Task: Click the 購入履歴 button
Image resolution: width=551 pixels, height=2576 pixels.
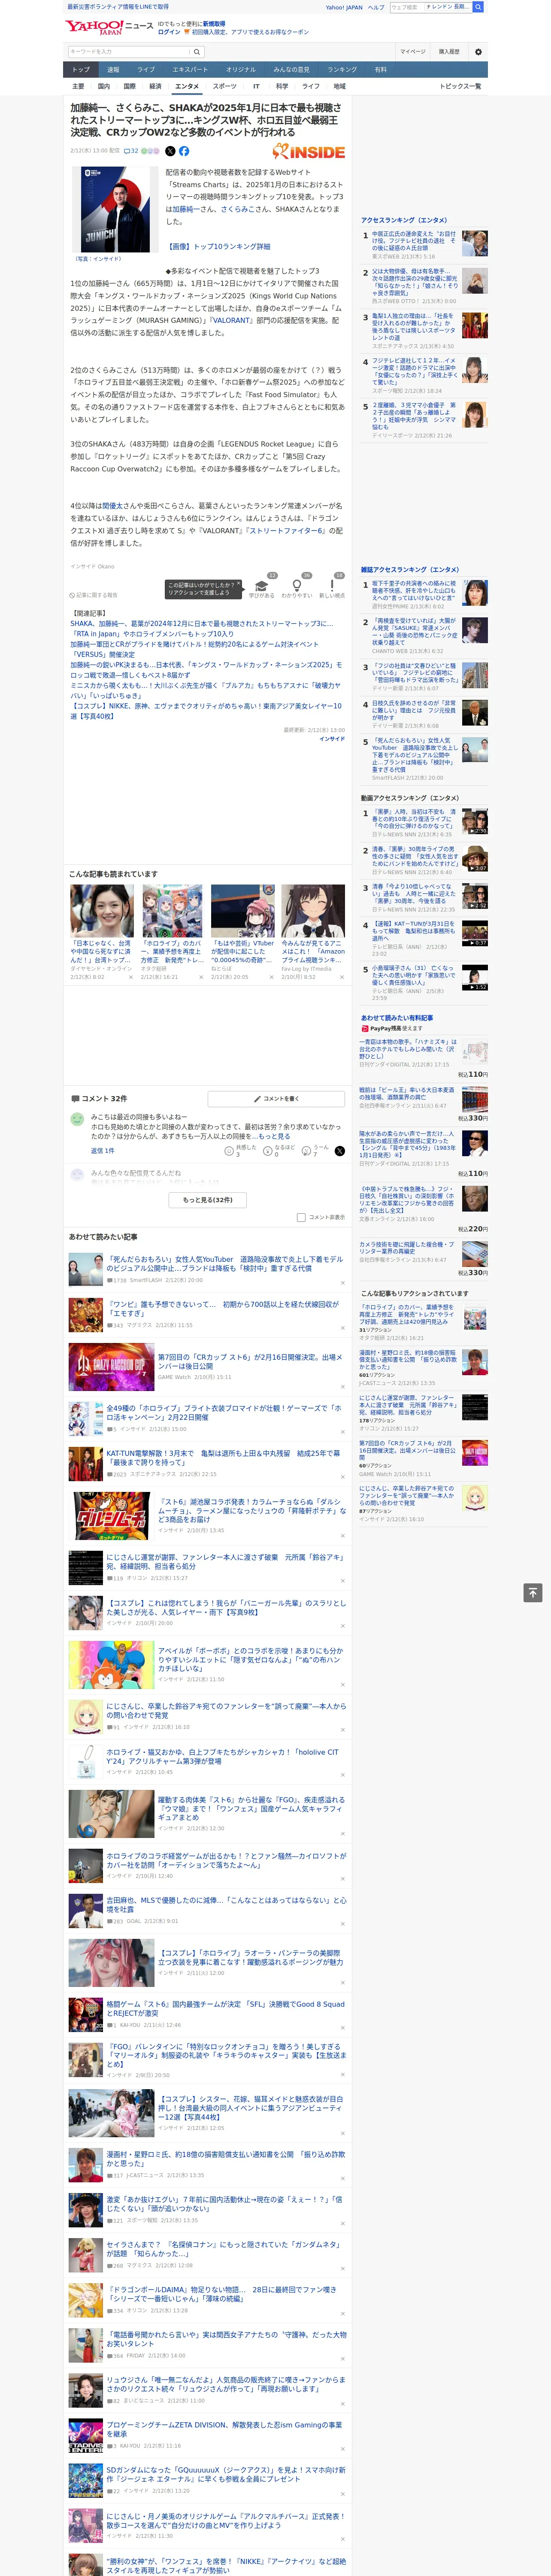Action: click(x=449, y=52)
